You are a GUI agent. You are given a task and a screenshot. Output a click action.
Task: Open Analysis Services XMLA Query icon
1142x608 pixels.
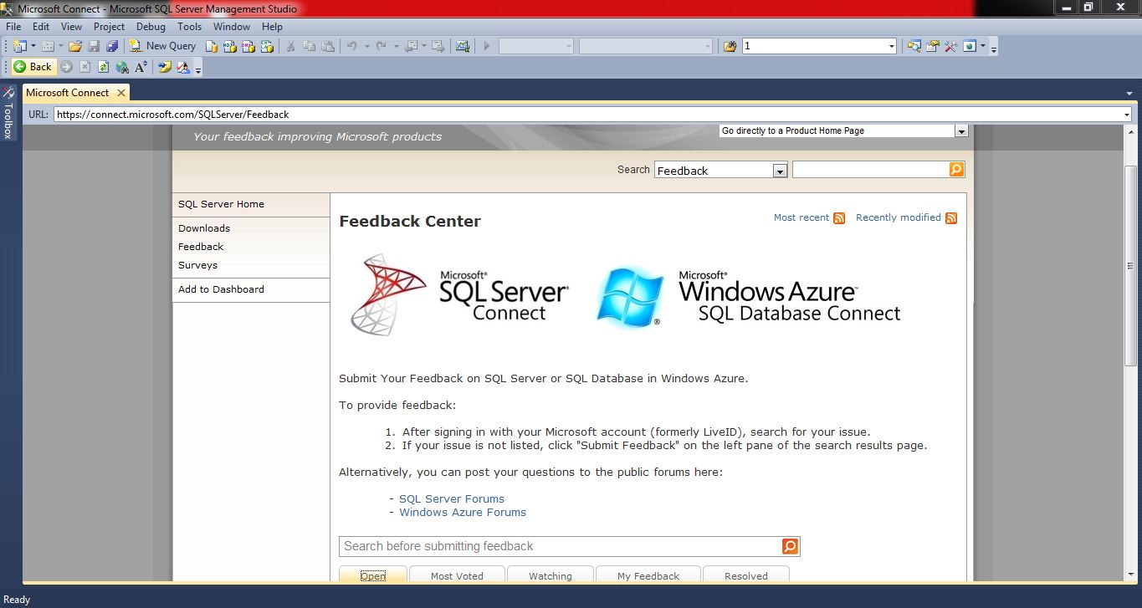click(266, 46)
